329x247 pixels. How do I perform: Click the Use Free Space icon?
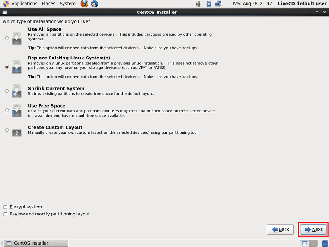[17, 110]
